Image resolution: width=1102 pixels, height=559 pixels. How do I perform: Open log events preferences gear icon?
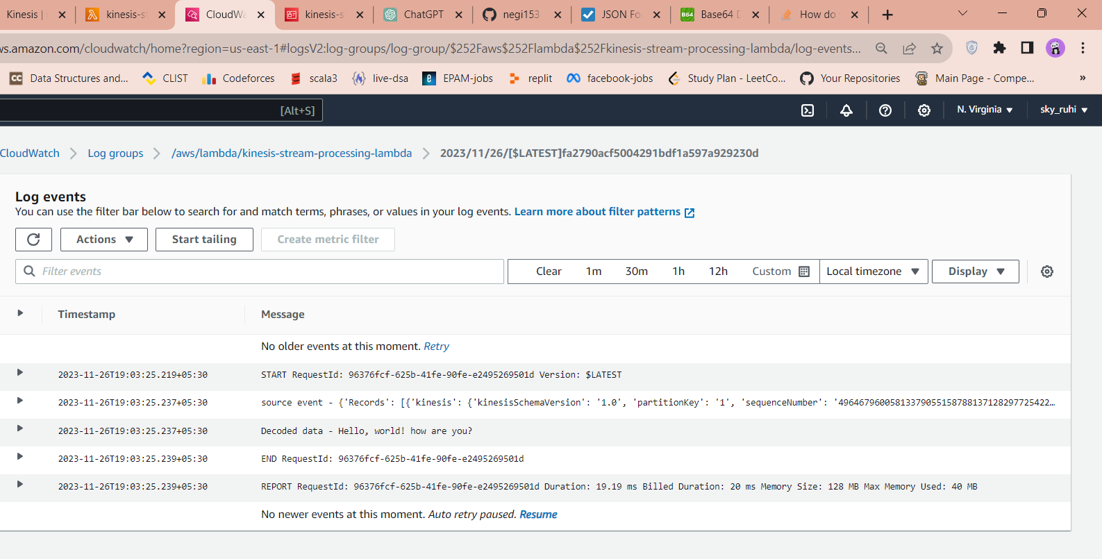[1047, 272]
